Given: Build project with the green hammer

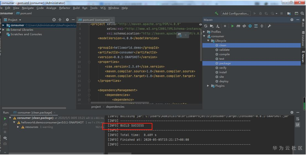Looking at the screenshot, I should (216, 13).
